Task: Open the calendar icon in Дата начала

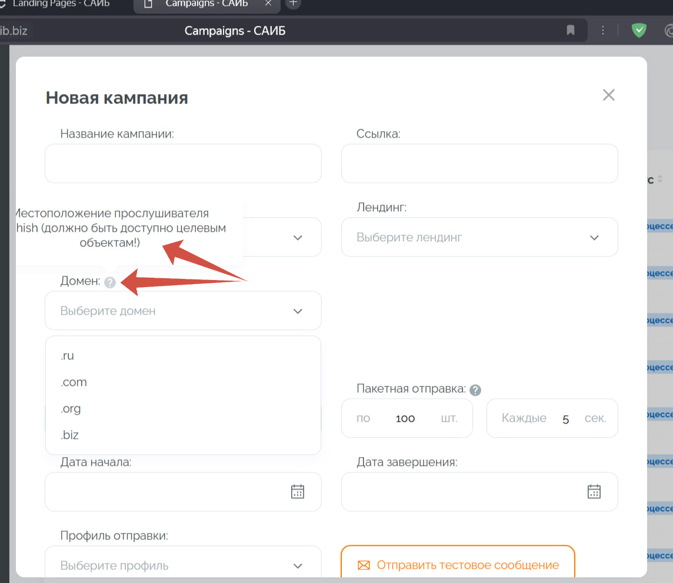Action: coord(298,492)
